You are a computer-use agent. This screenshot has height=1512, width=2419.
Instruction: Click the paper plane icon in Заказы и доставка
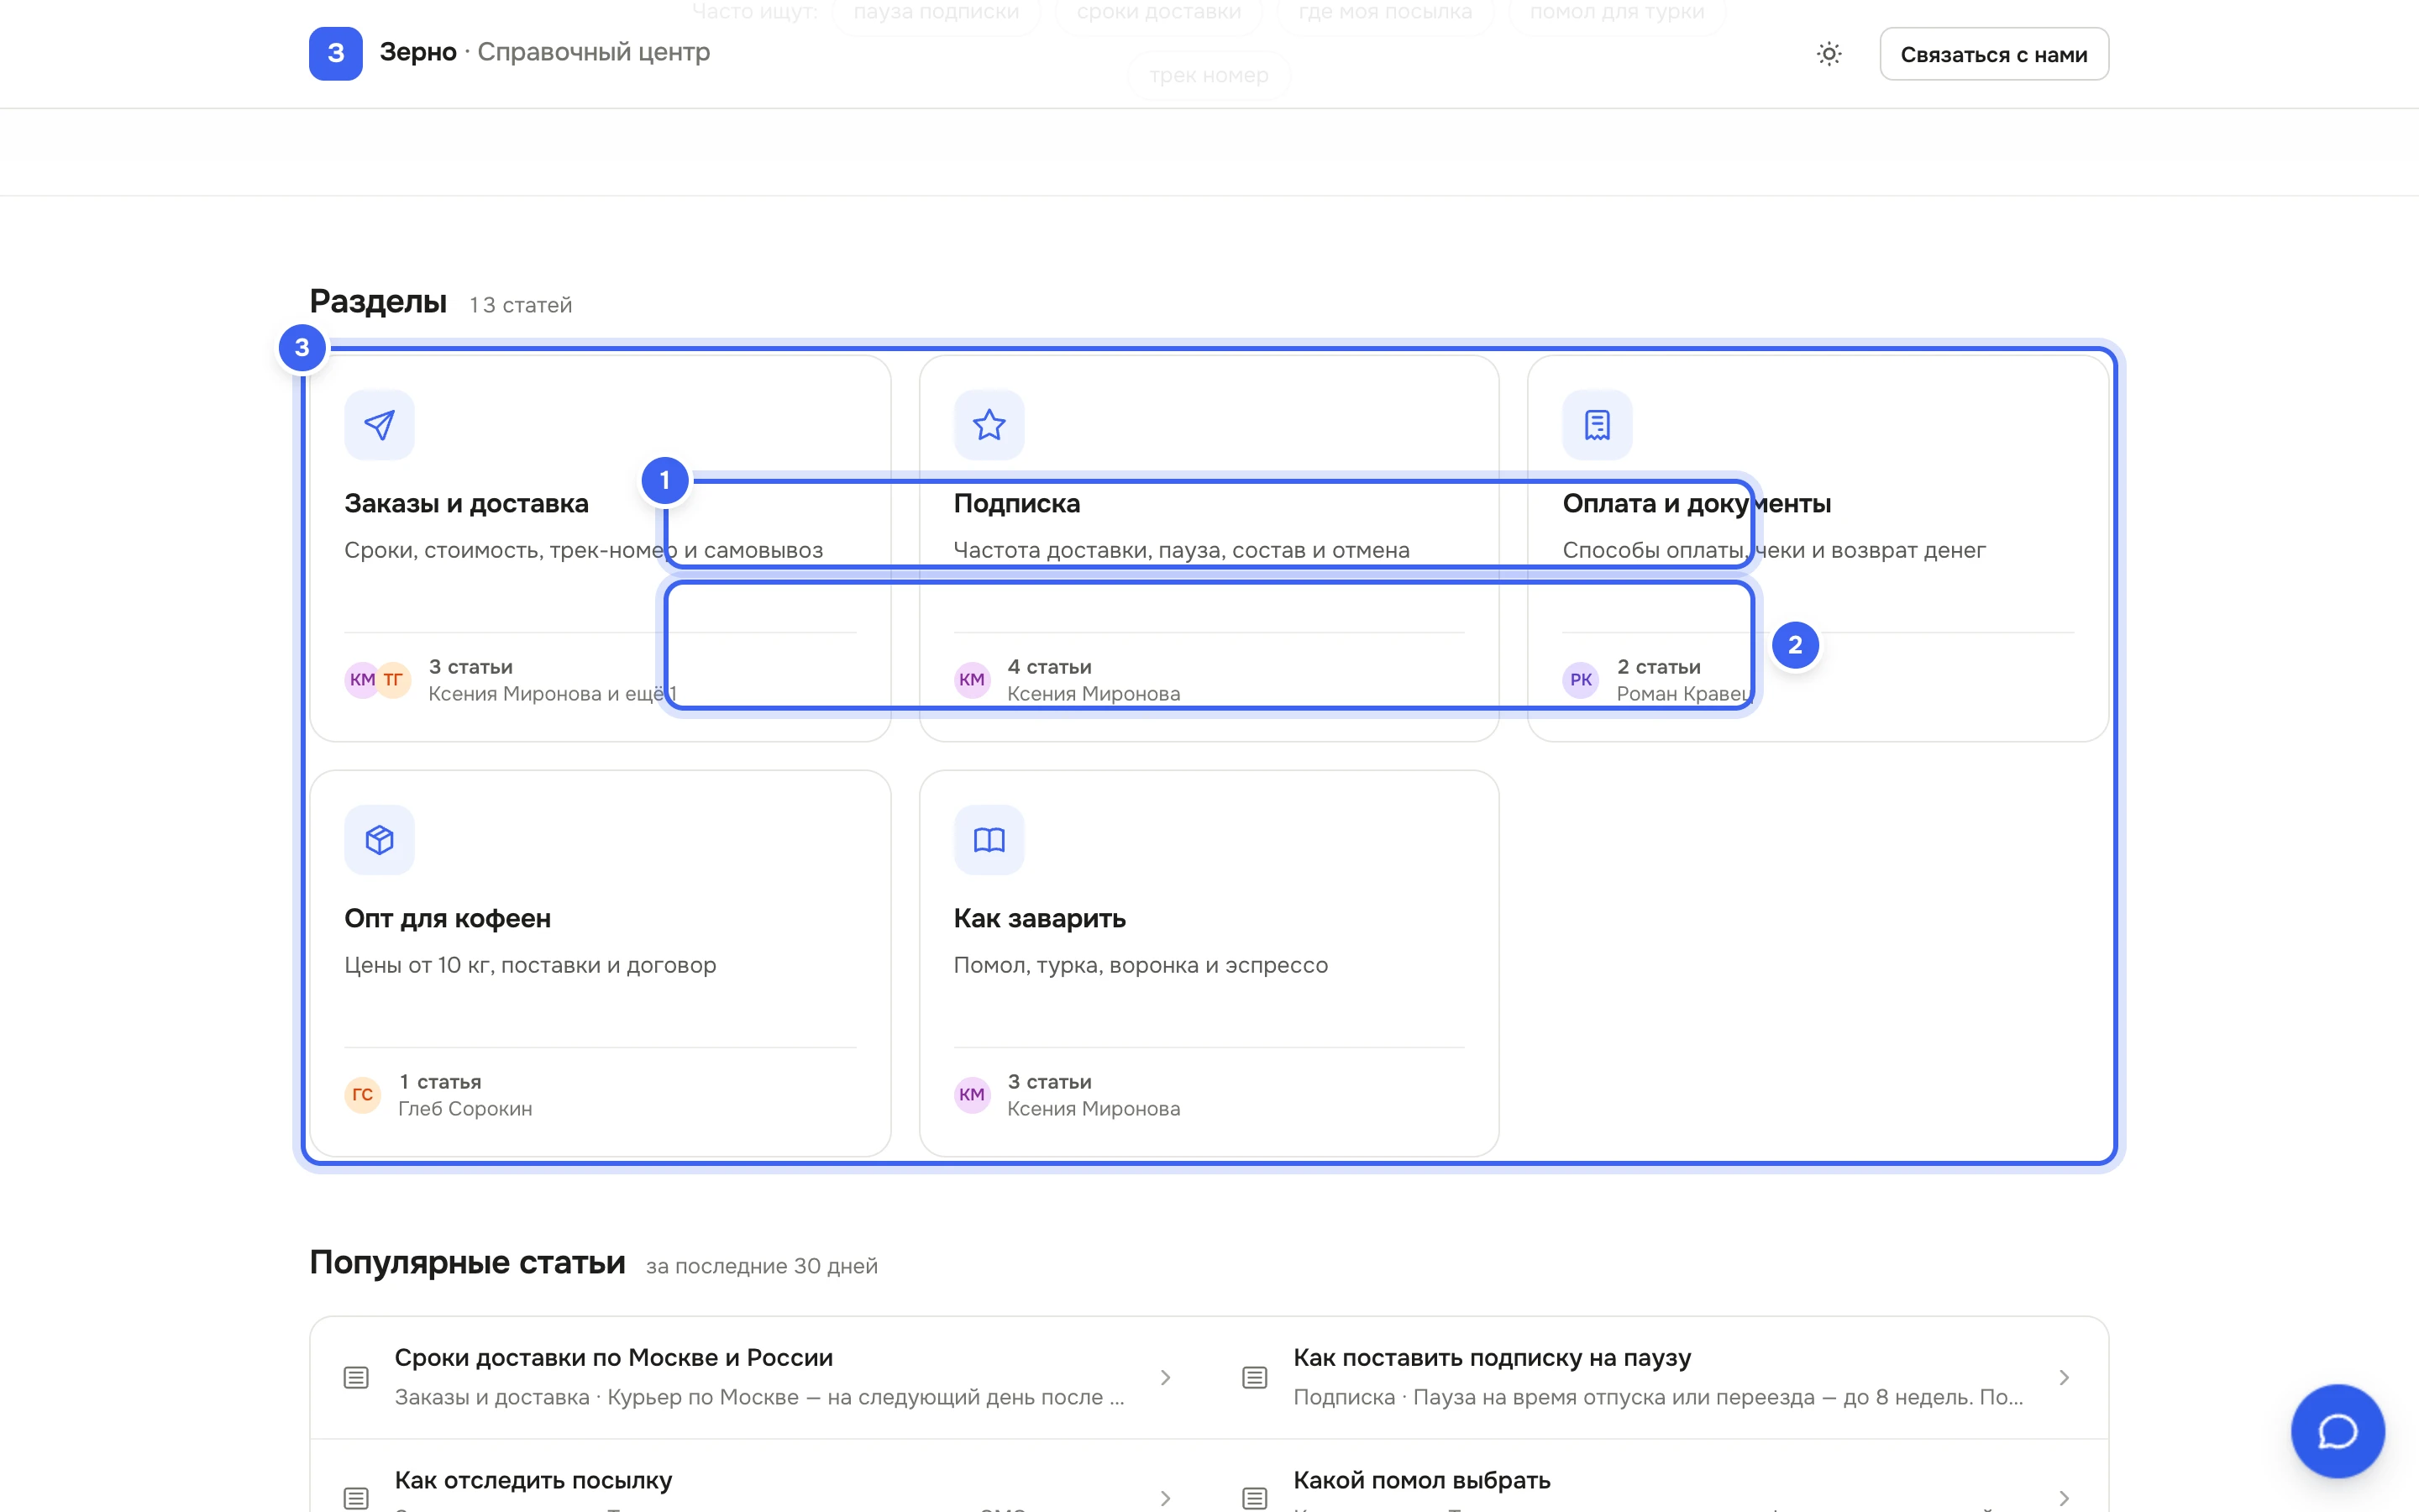(x=379, y=425)
